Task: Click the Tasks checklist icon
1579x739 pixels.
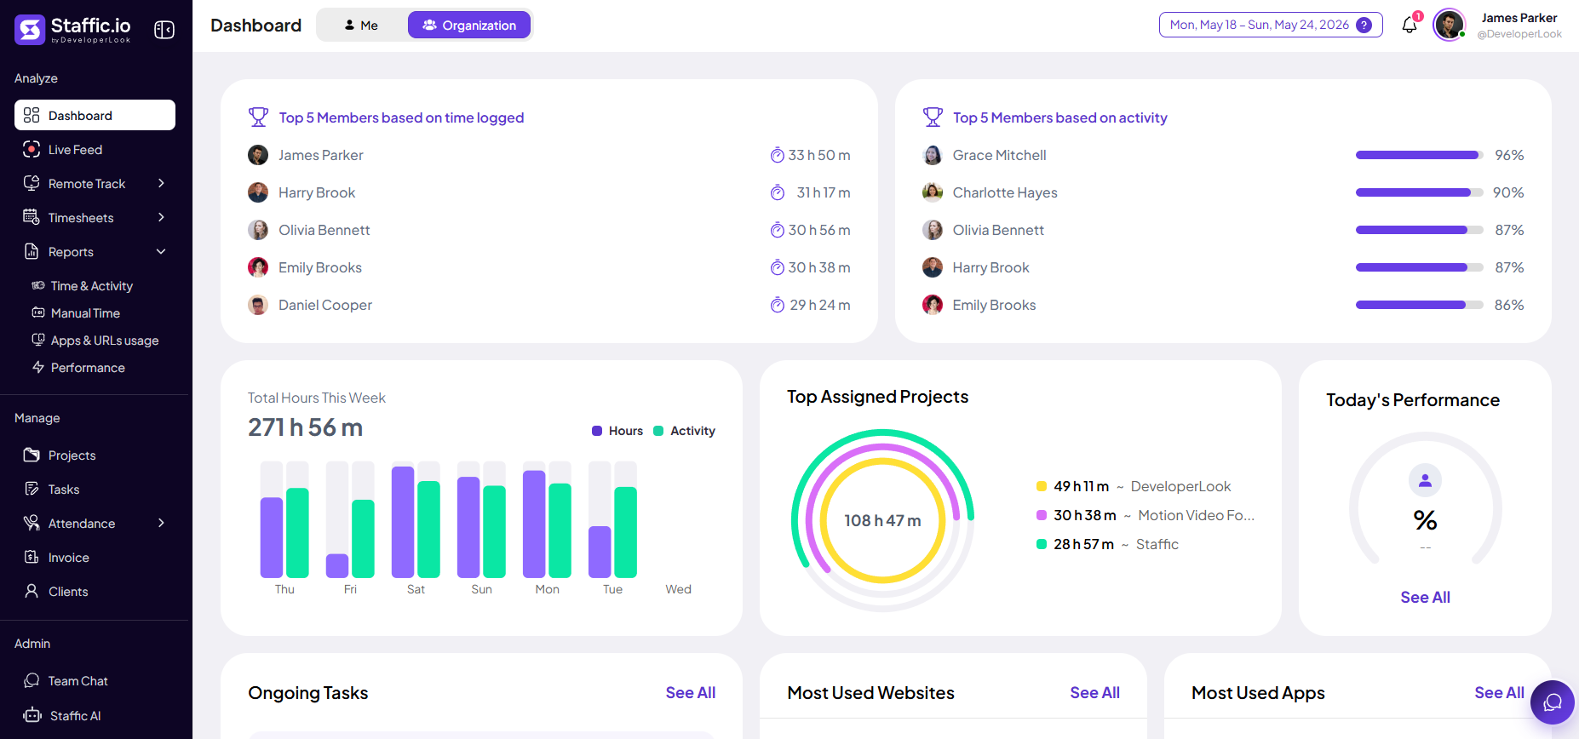Action: [32, 489]
